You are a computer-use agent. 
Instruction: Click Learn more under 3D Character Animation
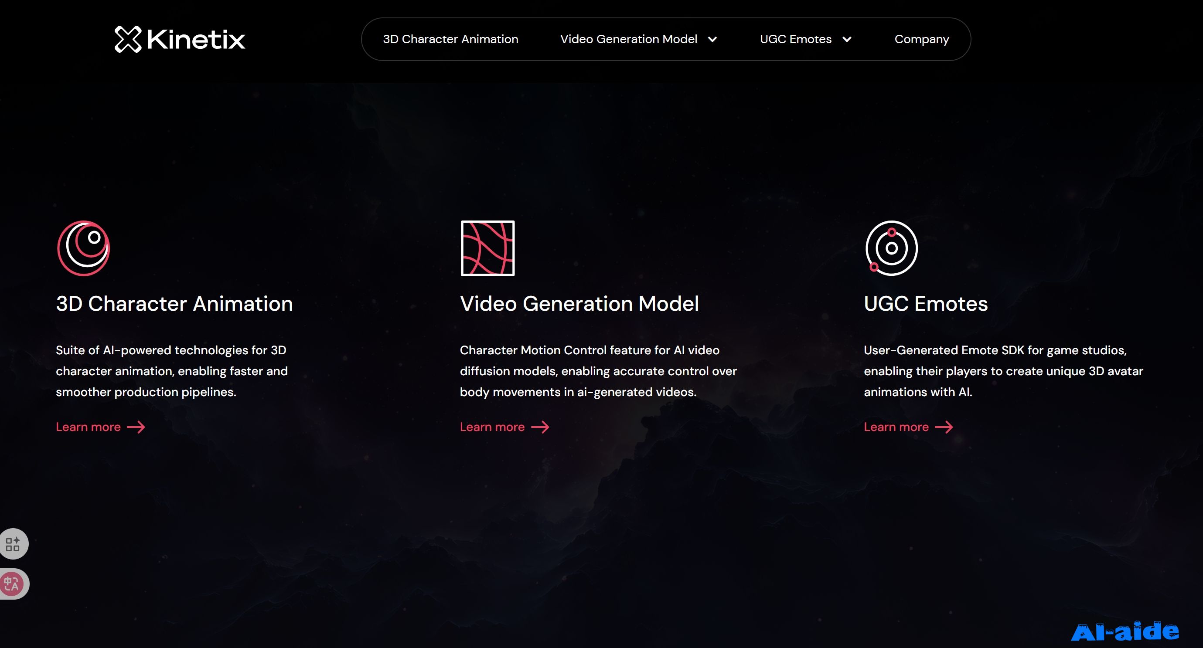88,427
